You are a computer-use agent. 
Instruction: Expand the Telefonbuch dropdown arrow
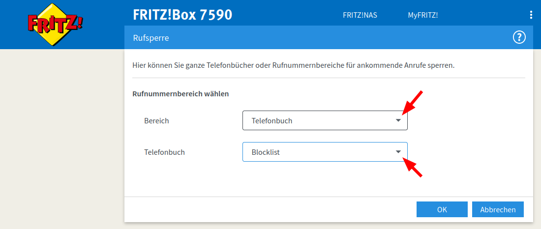click(x=398, y=152)
